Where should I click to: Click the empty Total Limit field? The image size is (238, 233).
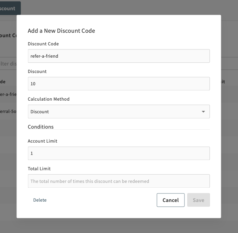point(118,181)
